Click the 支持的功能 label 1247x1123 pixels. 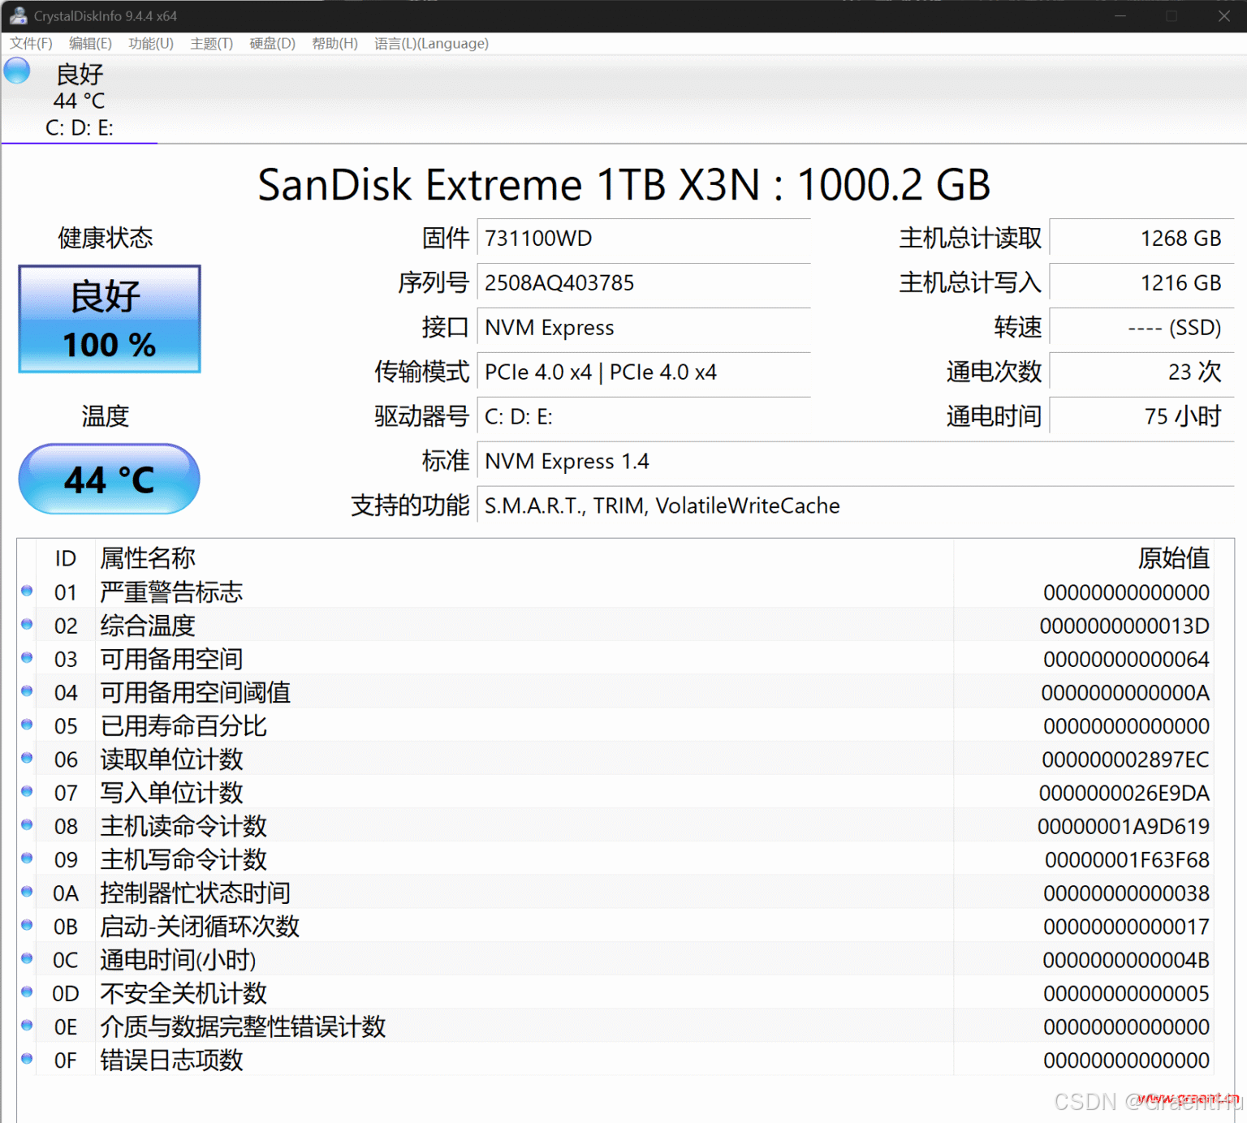tap(410, 506)
